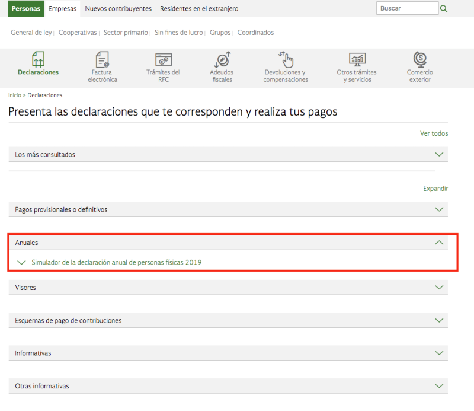Open Simulador de la declaración anual 2019 link
Viewport: 474px width, 411px height.
[116, 262]
